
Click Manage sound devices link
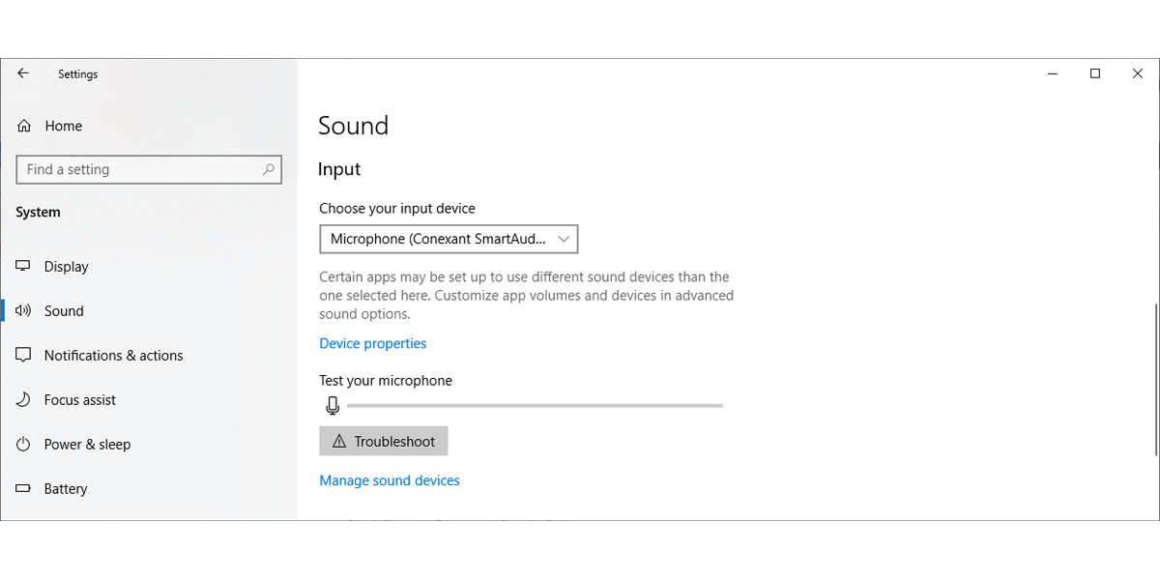tap(390, 480)
